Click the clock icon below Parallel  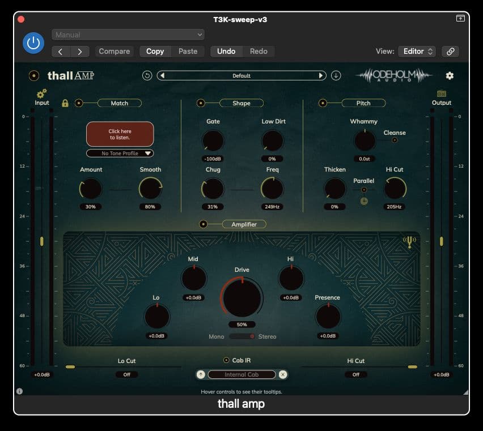(364, 201)
